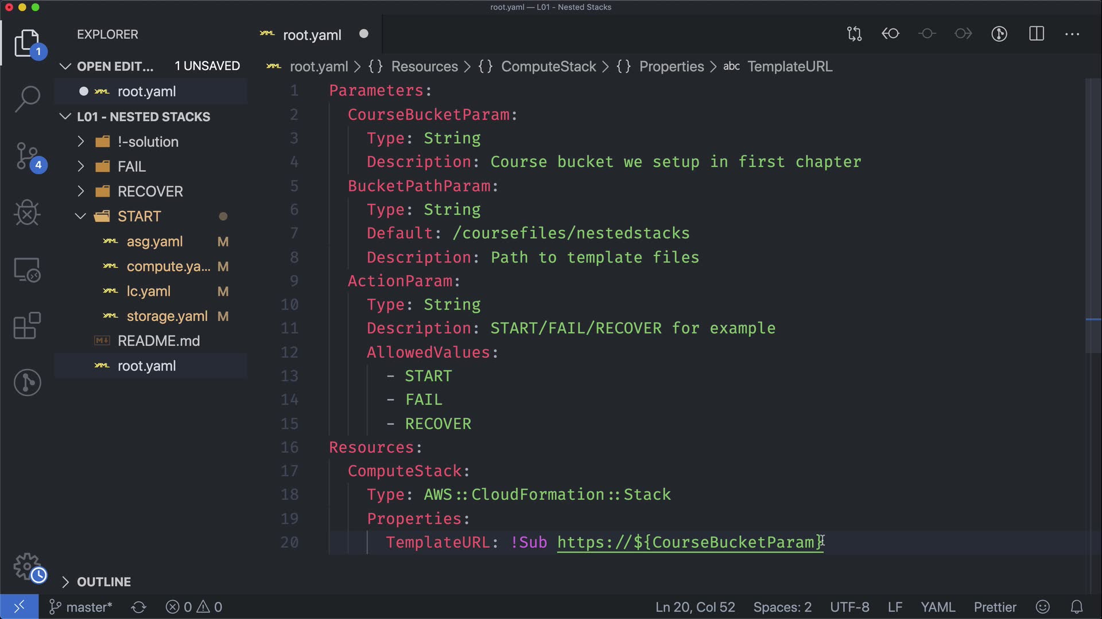Image resolution: width=1102 pixels, height=619 pixels.
Task: Split the editor to the right
Action: [1037, 34]
